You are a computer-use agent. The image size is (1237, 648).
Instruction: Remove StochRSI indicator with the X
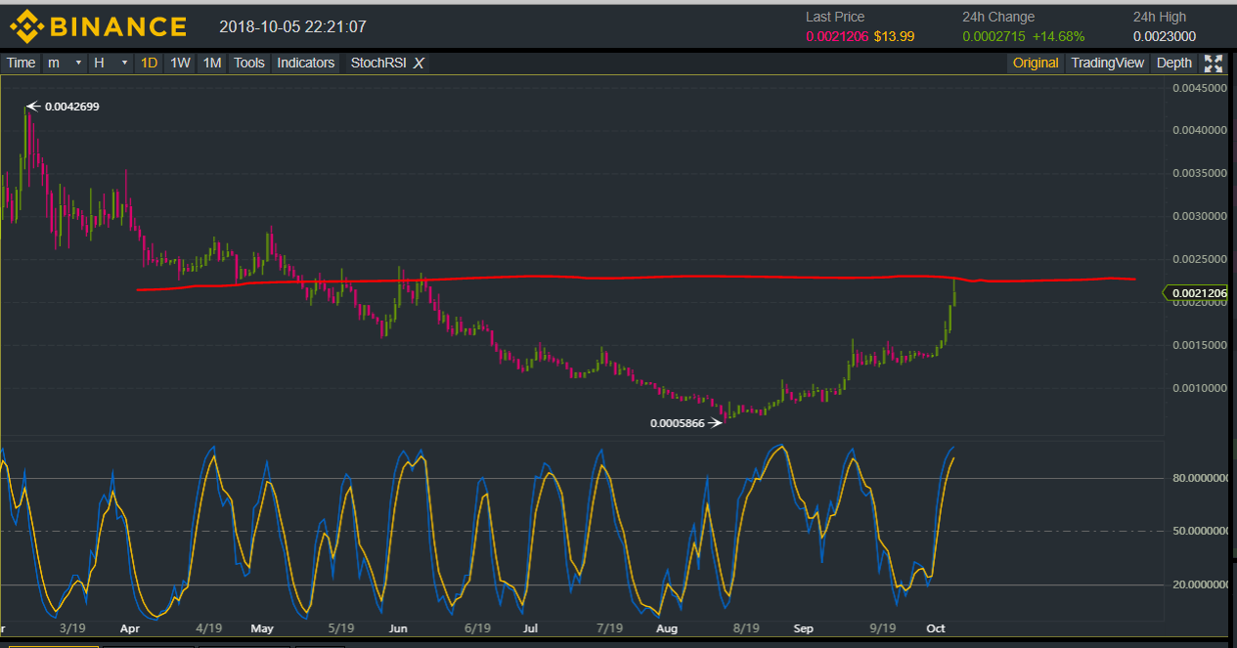point(419,64)
